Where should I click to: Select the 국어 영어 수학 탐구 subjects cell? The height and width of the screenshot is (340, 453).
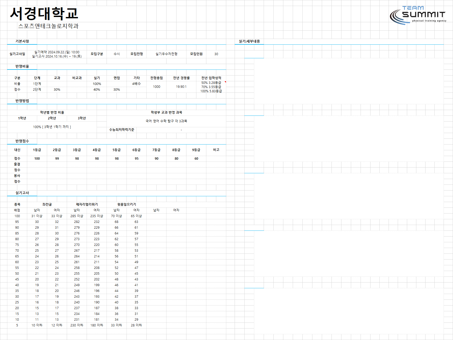click(167, 121)
